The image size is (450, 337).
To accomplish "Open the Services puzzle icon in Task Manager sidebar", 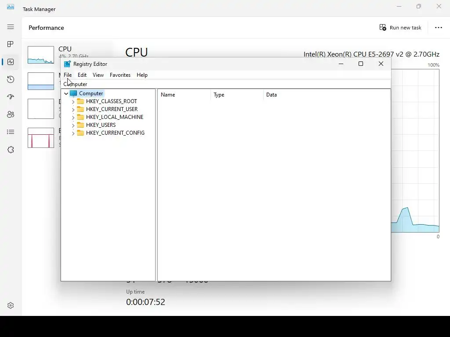I will tap(11, 150).
